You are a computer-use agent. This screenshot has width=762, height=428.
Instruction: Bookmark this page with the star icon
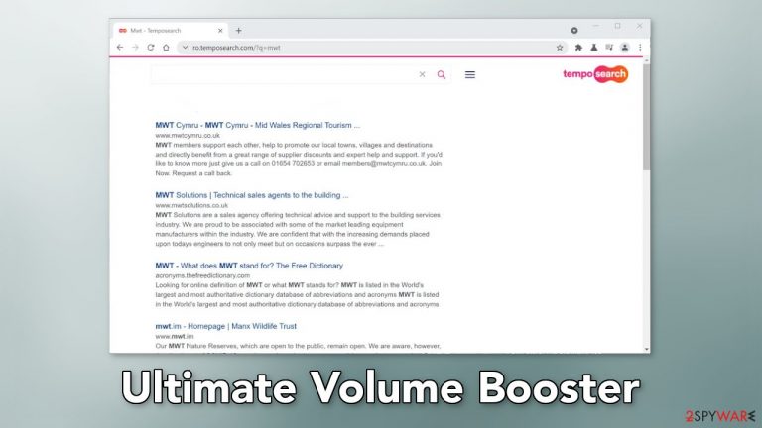[x=560, y=48]
